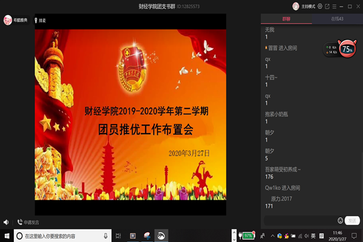Open Task View on the taskbar
This screenshot has height=242, width=363.
pos(118,235)
